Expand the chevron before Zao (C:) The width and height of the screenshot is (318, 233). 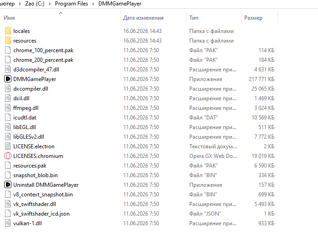20,4
